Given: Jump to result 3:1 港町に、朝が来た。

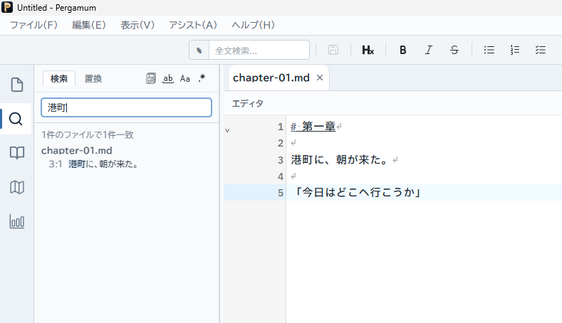Looking at the screenshot, I should [93, 164].
